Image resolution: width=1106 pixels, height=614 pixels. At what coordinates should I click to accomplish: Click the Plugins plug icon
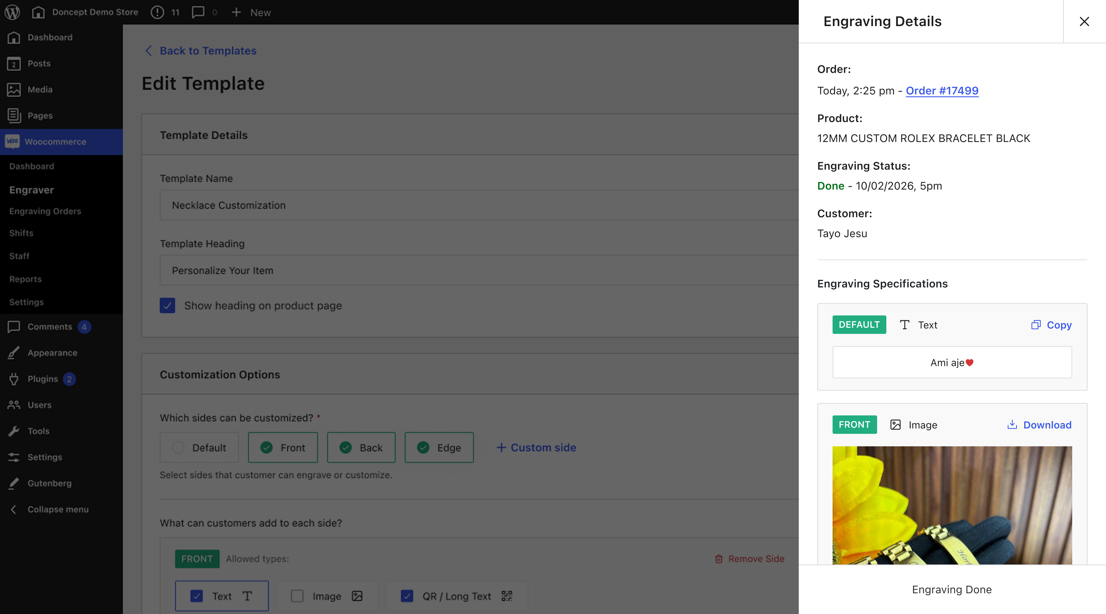[x=14, y=379]
